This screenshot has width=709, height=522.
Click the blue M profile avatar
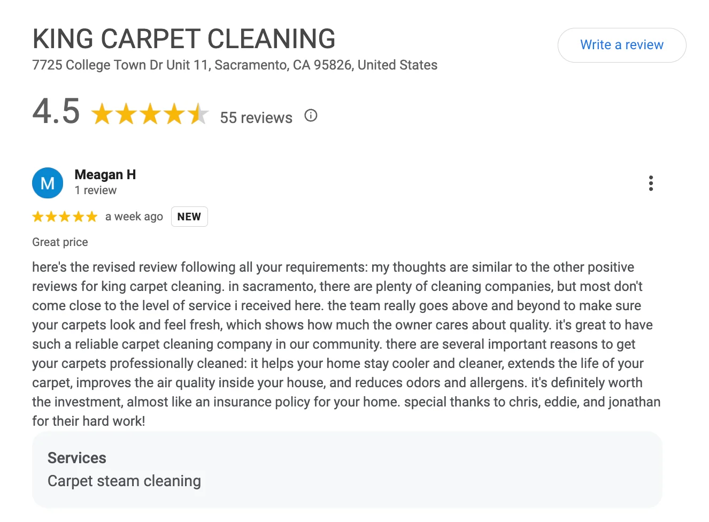click(x=48, y=183)
